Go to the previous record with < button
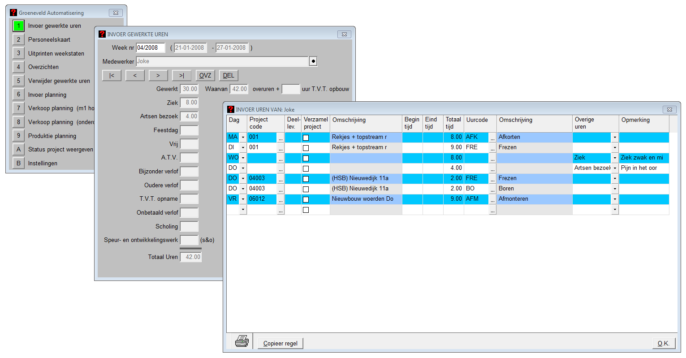This screenshot has height=358, width=686. [x=135, y=75]
